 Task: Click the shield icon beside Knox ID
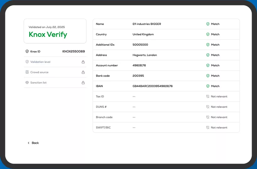27,51
